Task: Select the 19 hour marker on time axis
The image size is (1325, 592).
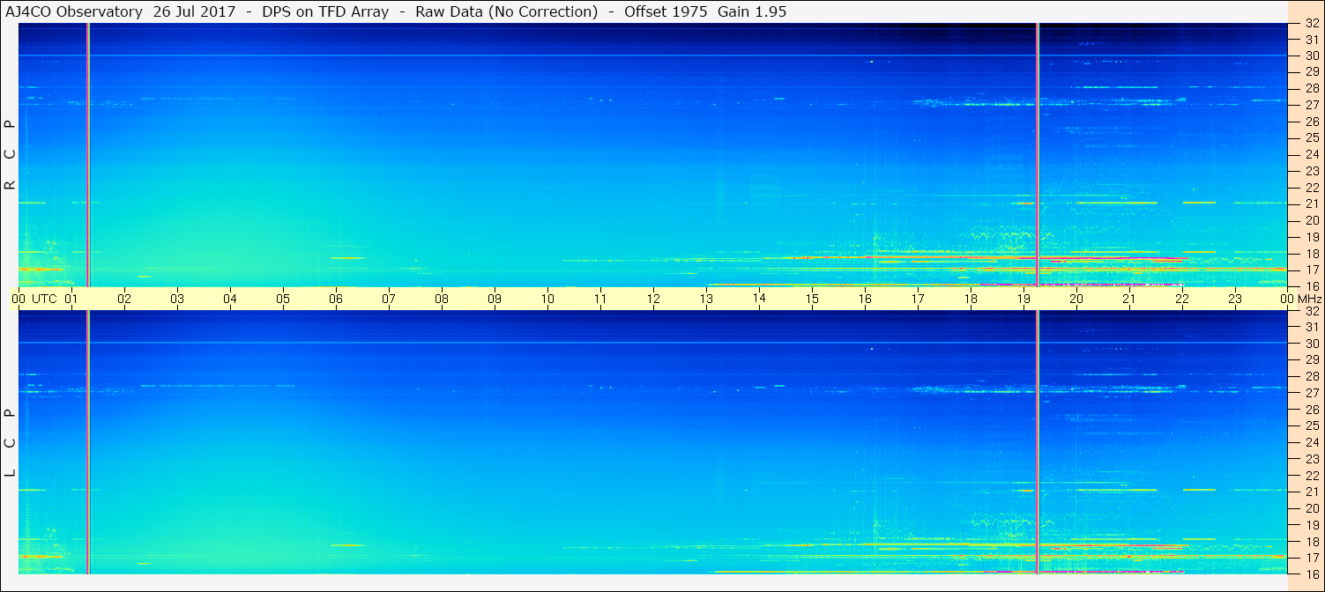Action: click(x=1024, y=299)
